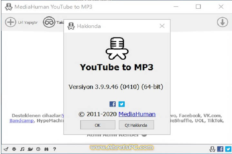Click the Versiyon 3.9.9.46 text
Screen dimensions: 232x154
[116, 87]
